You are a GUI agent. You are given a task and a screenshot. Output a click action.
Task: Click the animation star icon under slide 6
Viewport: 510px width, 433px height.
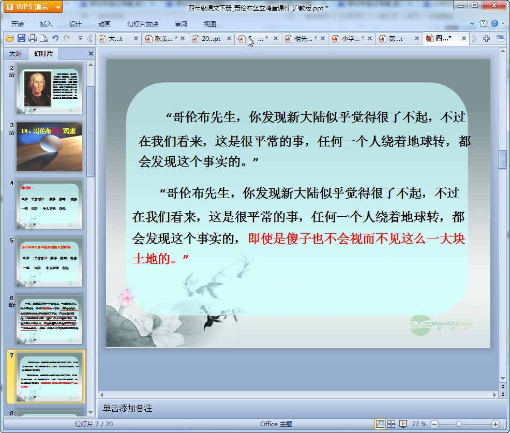pyautogui.click(x=12, y=305)
